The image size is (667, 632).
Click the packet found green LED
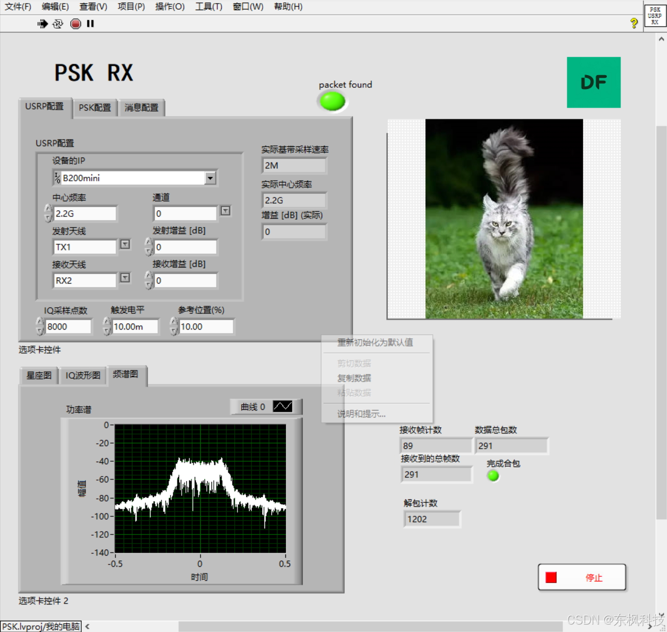point(332,101)
